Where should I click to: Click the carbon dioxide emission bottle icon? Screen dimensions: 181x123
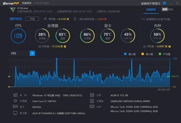tap(75, 19)
